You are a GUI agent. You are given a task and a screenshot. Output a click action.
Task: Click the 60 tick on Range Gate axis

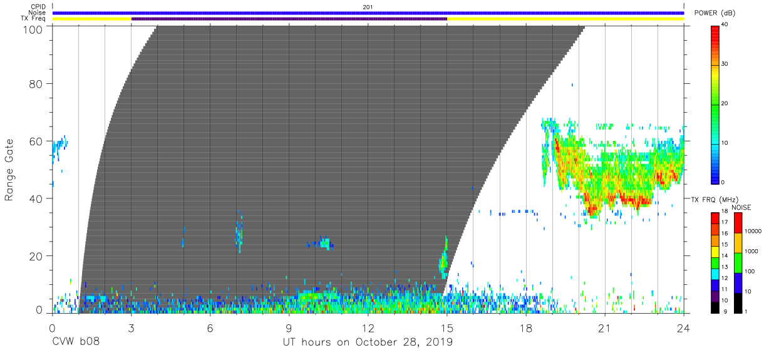pyautogui.click(x=37, y=141)
